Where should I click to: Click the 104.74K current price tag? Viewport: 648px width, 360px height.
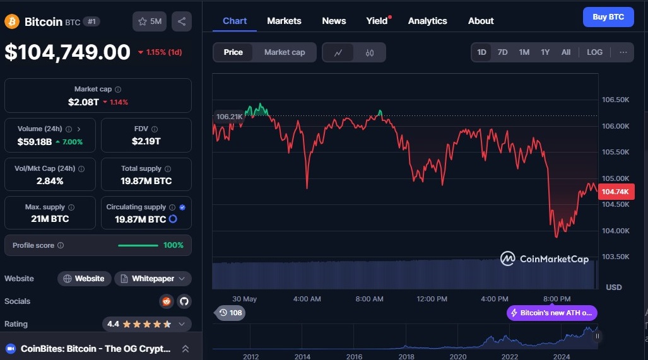615,192
